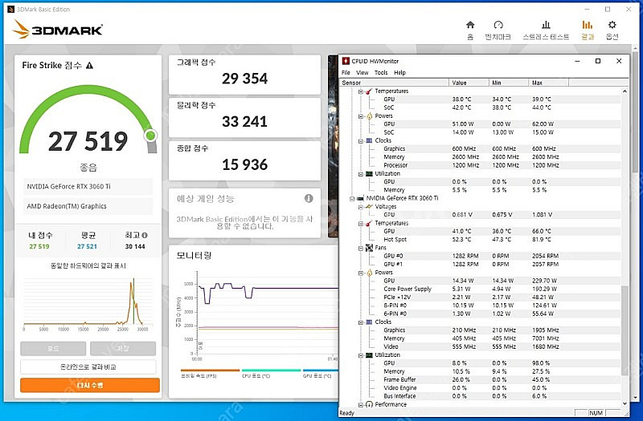Click the average score 27 521

pos(87,247)
